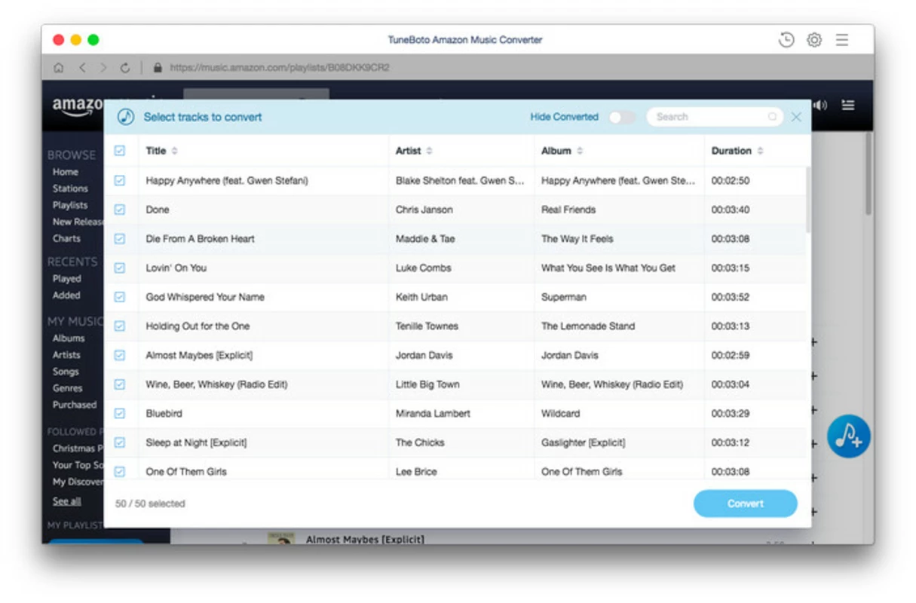Viewport: 916px width, 603px height.
Task: Select The Lemonade Stand album cell
Action: 588,326
